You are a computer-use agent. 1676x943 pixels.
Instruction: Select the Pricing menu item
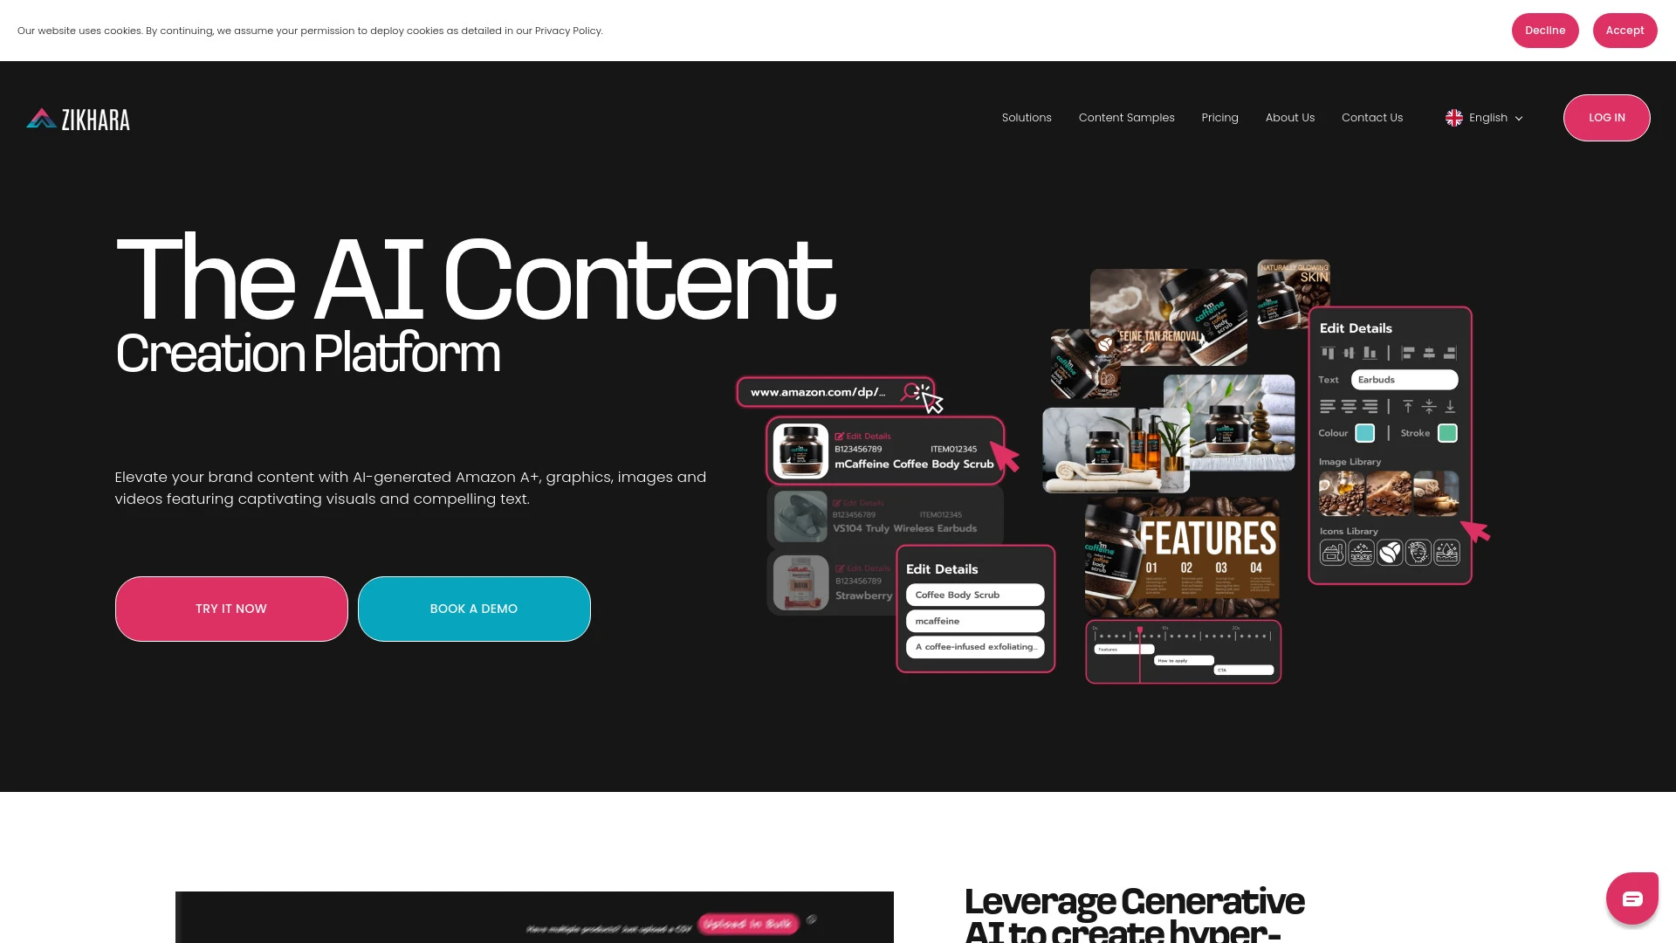point(1219,118)
